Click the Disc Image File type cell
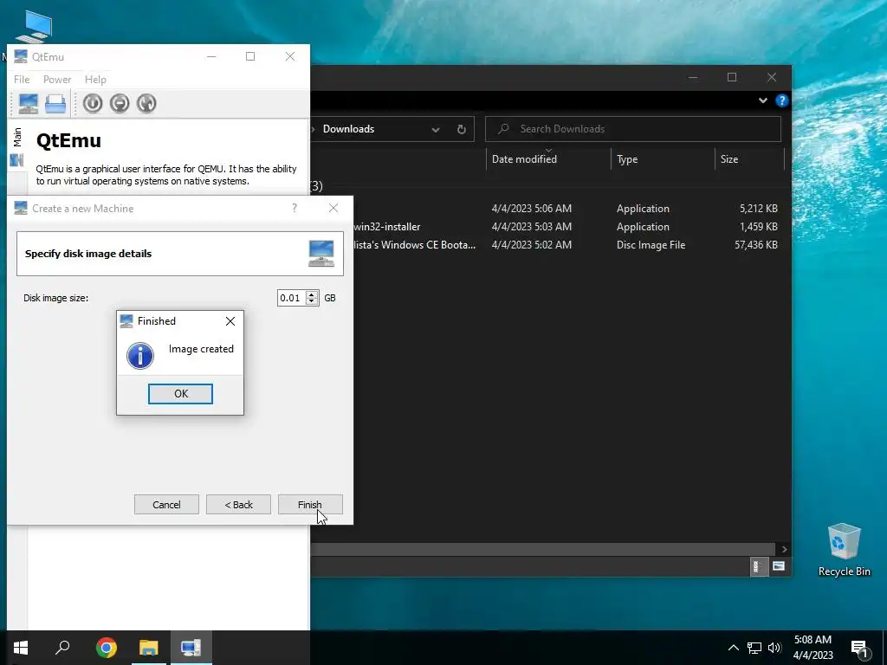This screenshot has width=887, height=665. pyautogui.click(x=651, y=245)
